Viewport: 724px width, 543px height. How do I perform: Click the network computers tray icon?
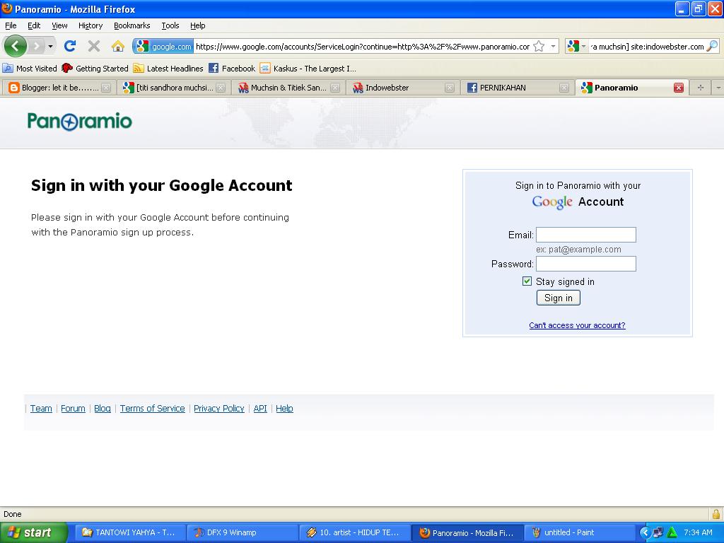pos(658,532)
